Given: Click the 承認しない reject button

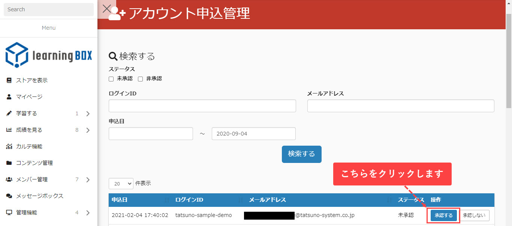Looking at the screenshot, I should pyautogui.click(x=474, y=215).
